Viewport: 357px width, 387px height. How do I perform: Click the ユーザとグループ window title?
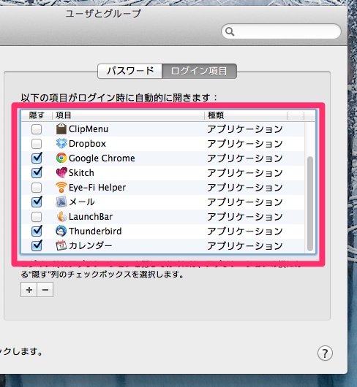[x=103, y=14]
